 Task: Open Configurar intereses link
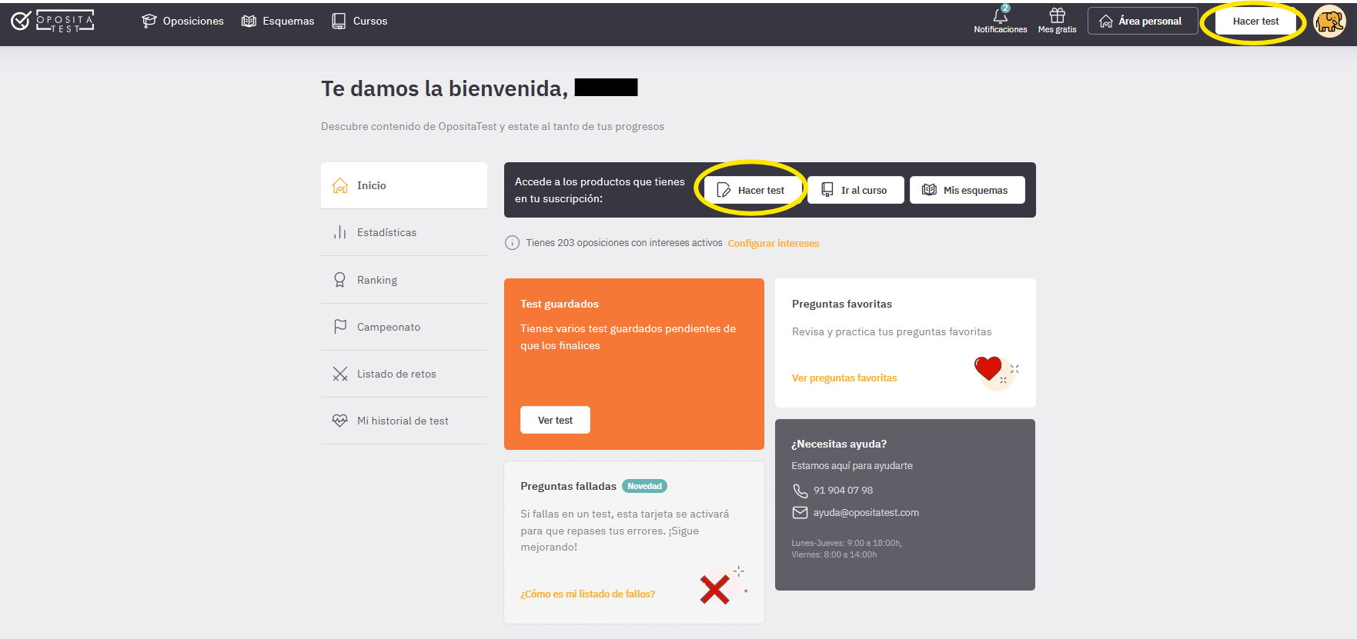(773, 243)
